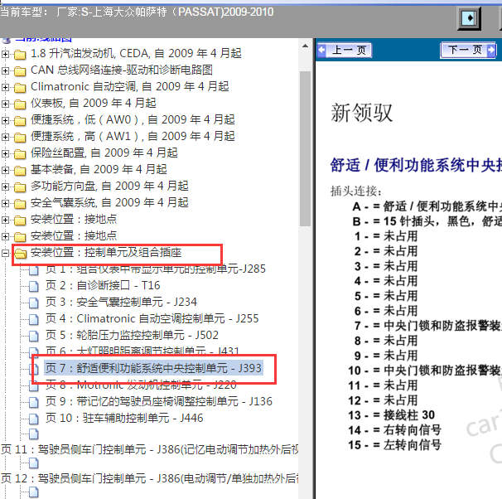Click the 上一页 previous page button
Screen dimensions: 502x499
click(344, 51)
